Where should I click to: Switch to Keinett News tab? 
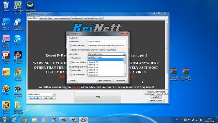coord(33,18)
